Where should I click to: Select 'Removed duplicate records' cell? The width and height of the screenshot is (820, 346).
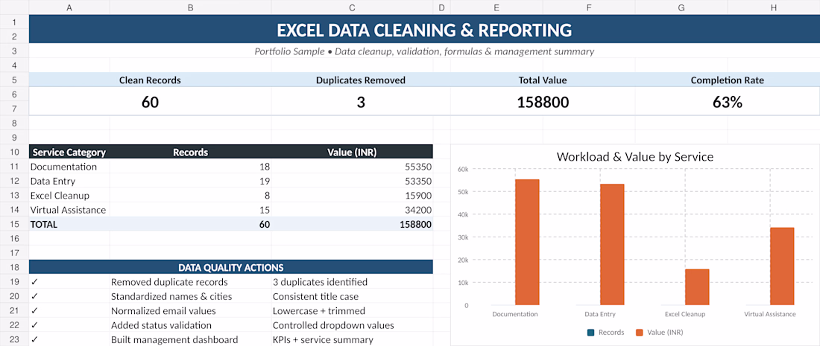(x=190, y=282)
